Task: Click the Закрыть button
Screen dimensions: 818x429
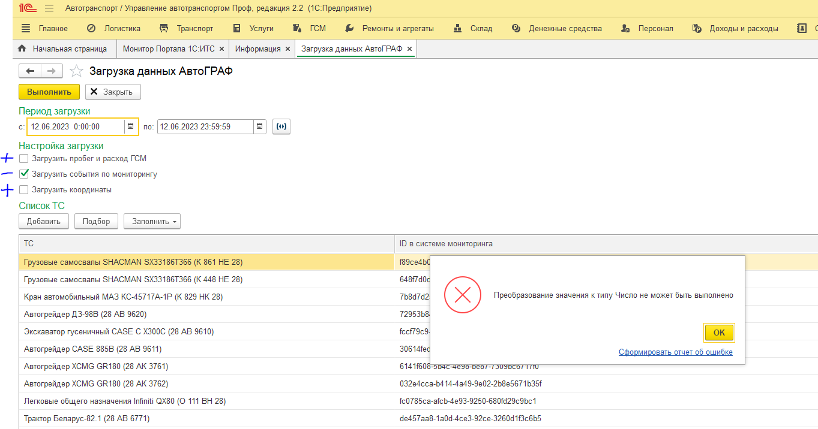Action: tap(113, 92)
